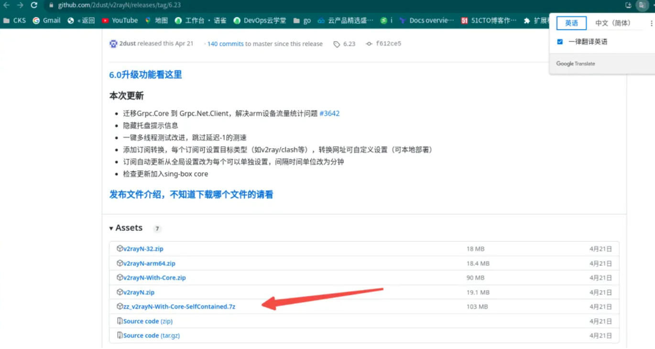
Task: Select the 中文（简体） tab in the translate popup
Action: click(x=612, y=23)
